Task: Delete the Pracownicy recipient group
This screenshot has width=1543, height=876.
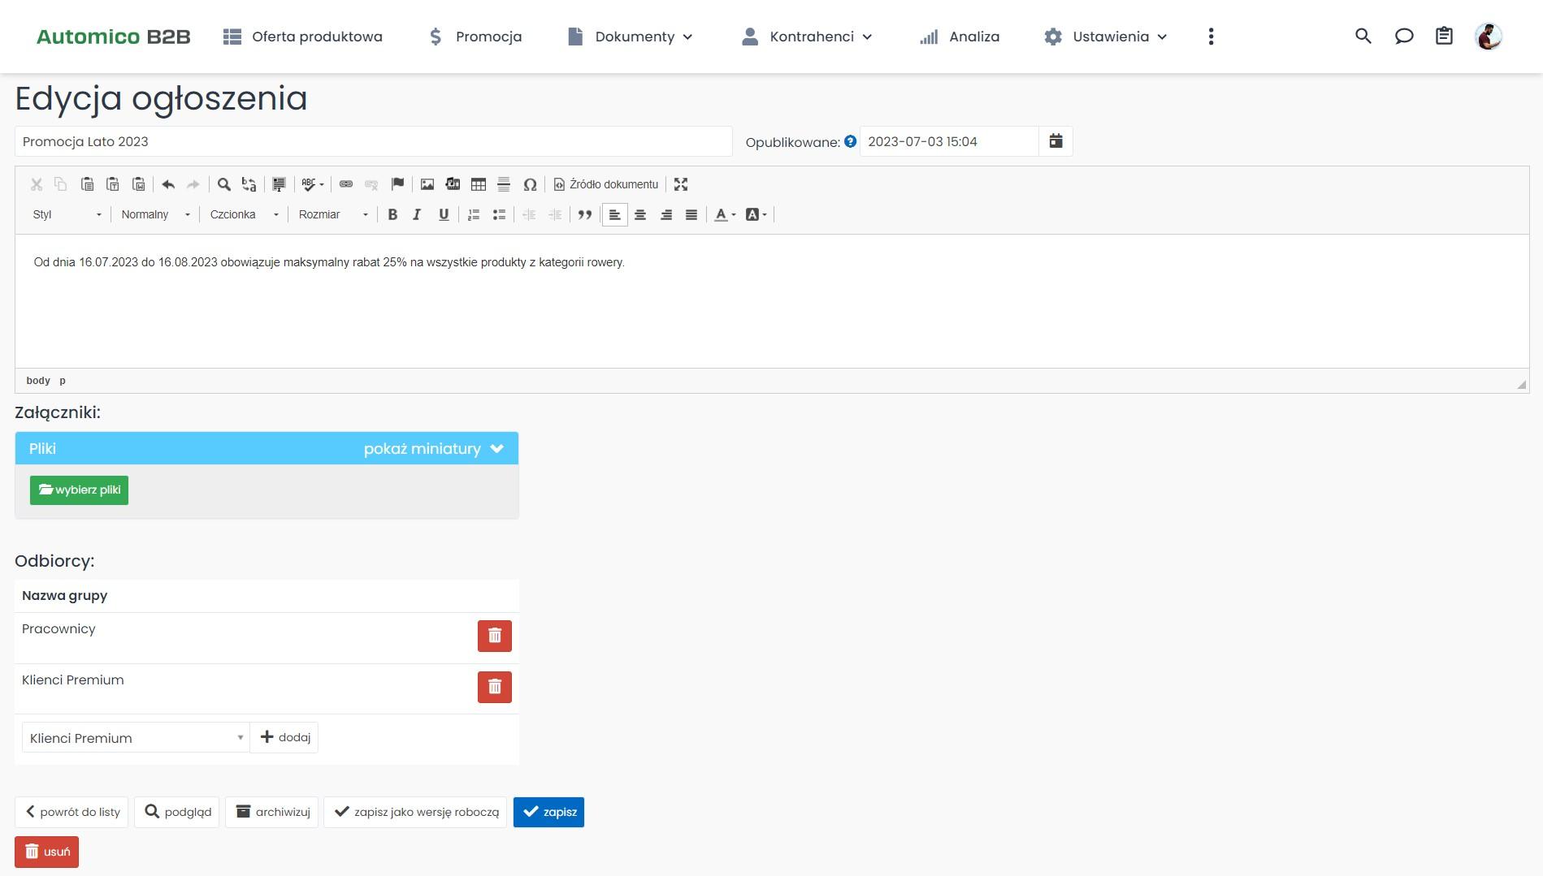Action: point(494,636)
